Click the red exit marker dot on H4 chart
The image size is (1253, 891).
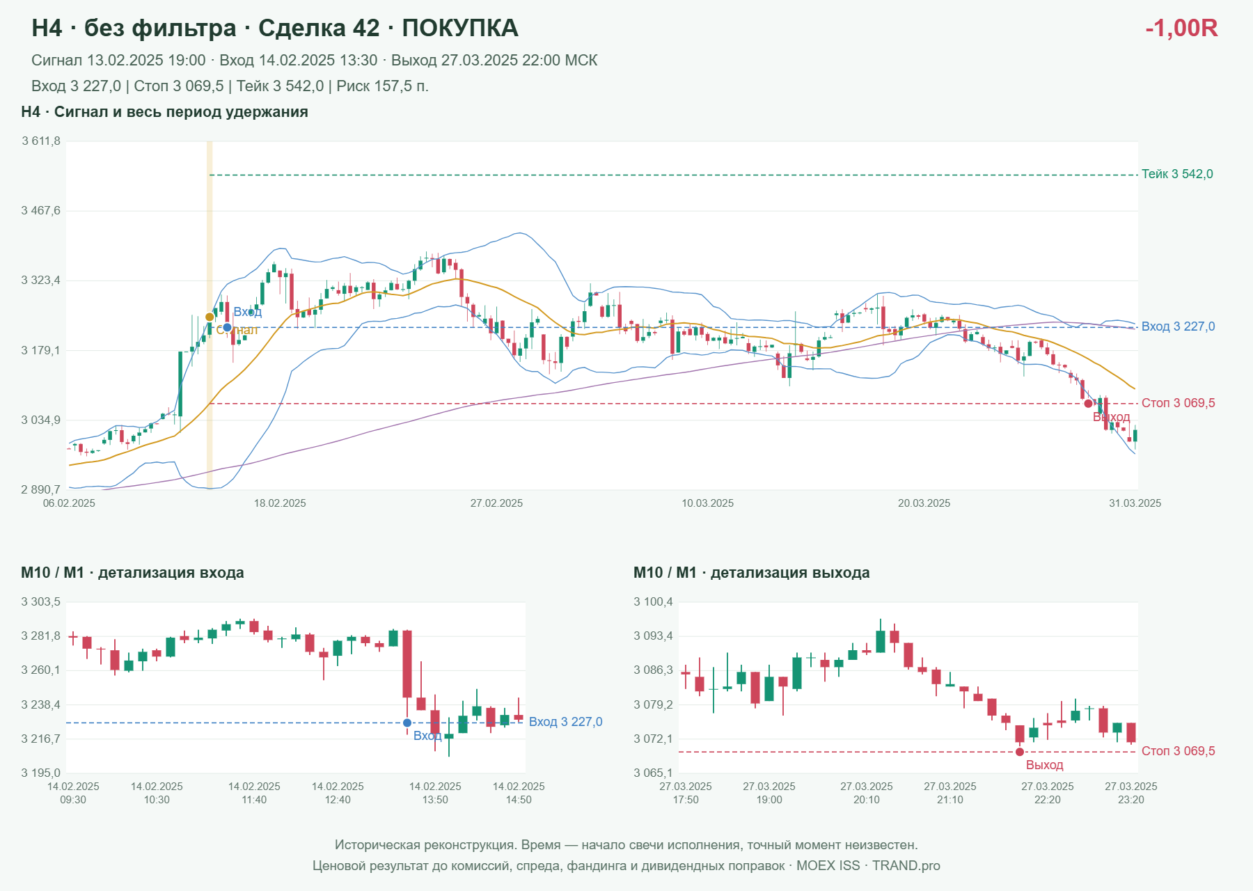tap(1088, 404)
